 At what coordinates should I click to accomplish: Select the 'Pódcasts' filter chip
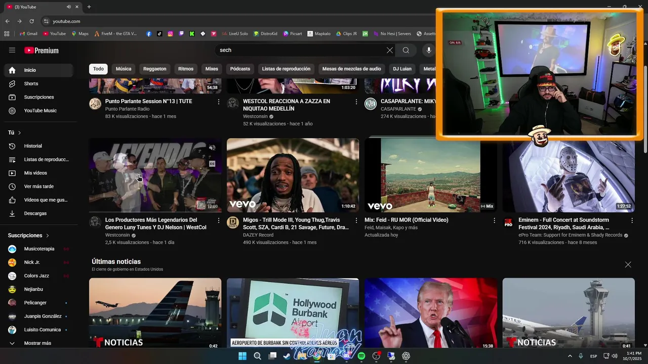coord(240,69)
